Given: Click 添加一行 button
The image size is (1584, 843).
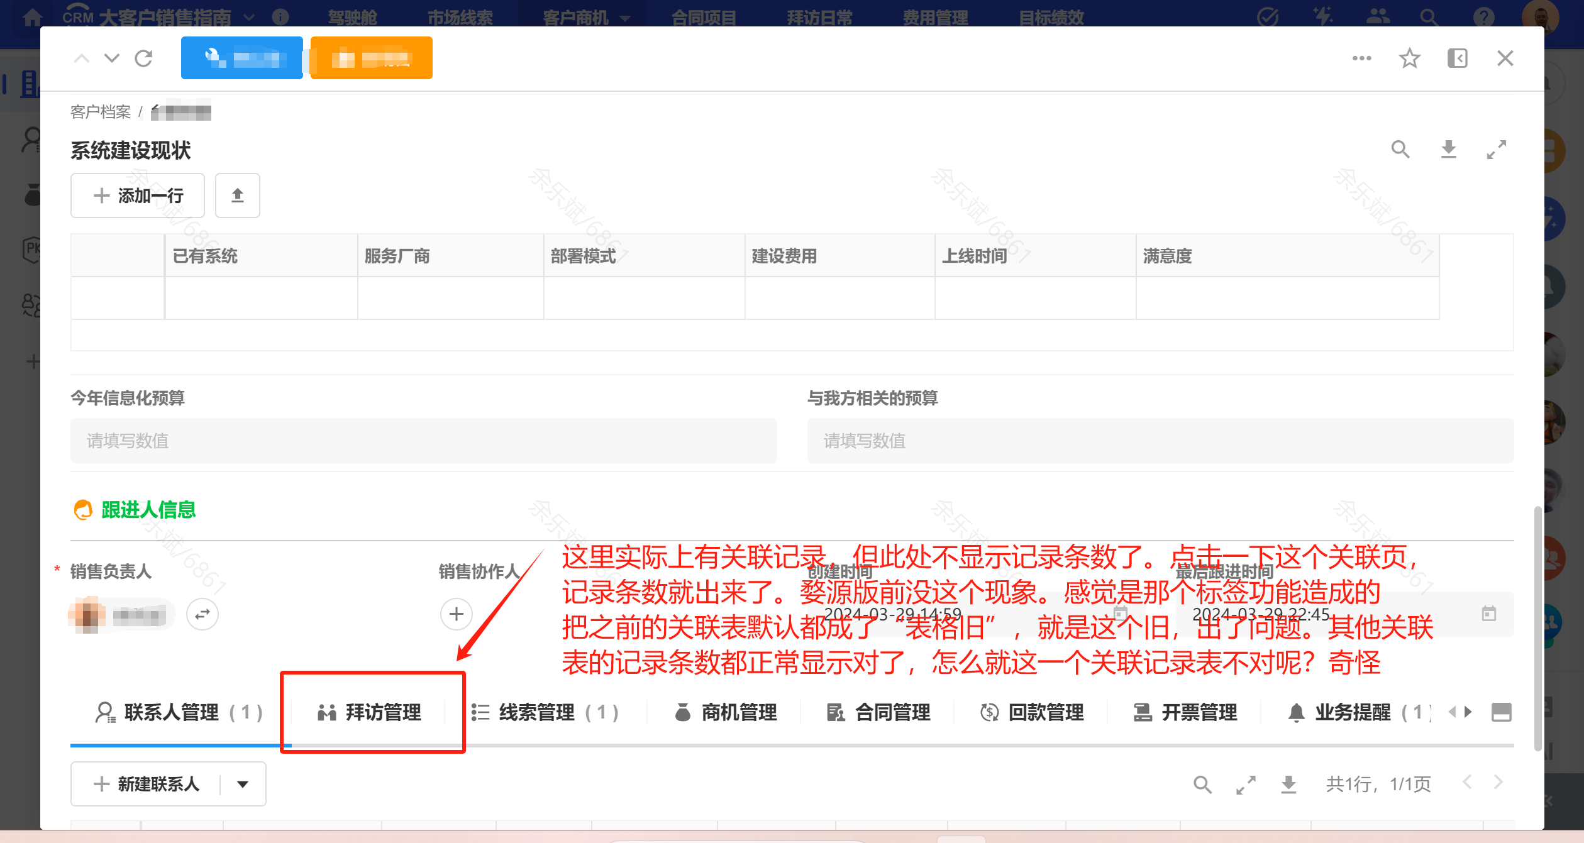Looking at the screenshot, I should (138, 196).
